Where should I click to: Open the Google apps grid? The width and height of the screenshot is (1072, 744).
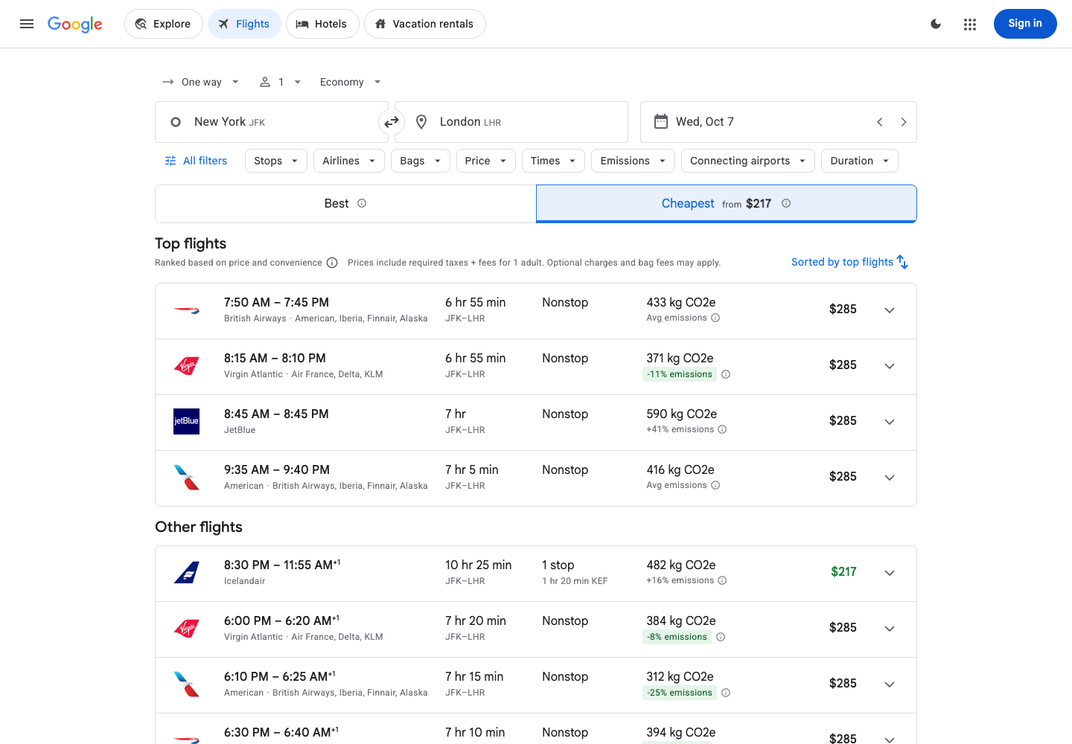click(x=970, y=24)
